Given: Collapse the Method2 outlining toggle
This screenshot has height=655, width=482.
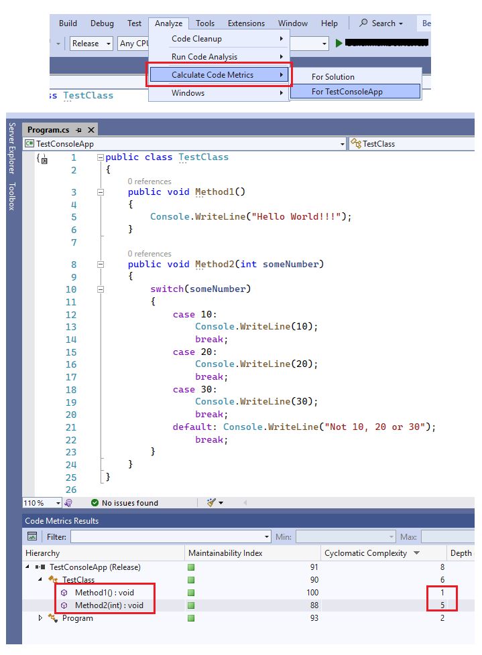Looking at the screenshot, I should (x=101, y=265).
